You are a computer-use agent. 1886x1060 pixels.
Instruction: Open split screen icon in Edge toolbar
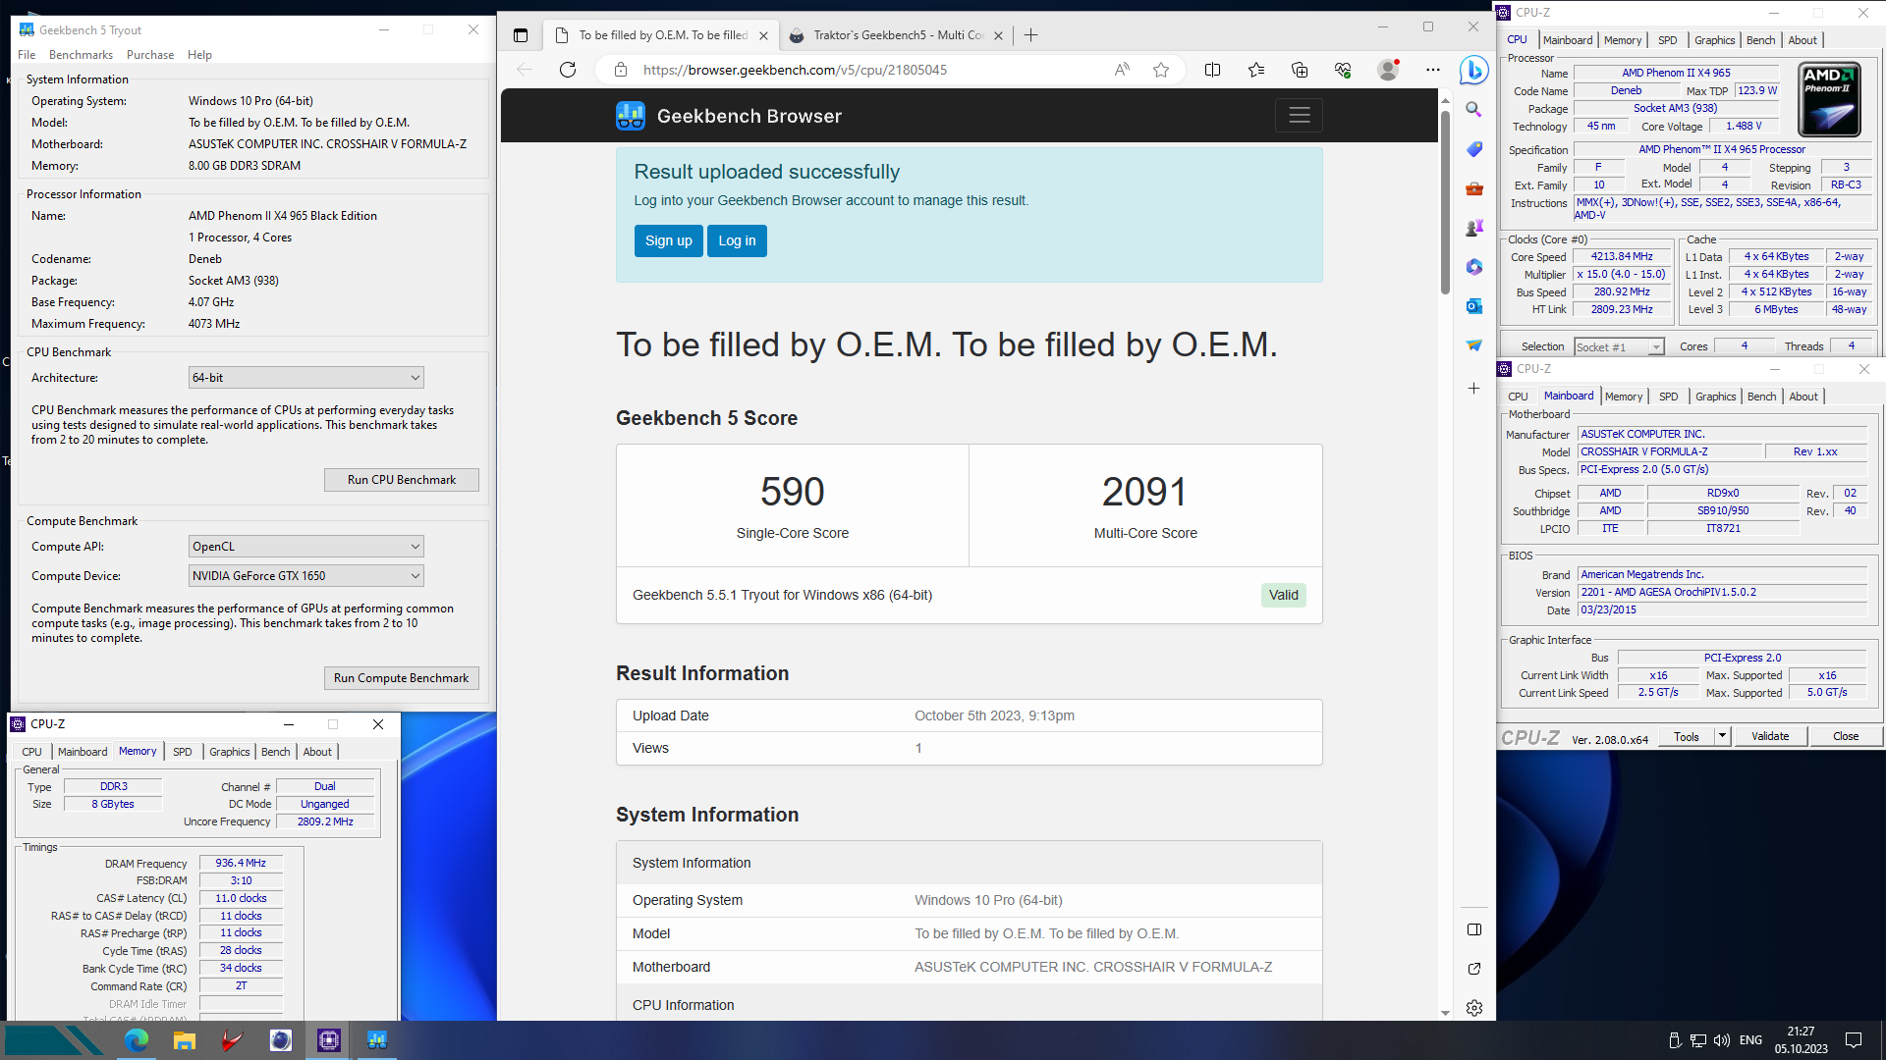click(1212, 70)
